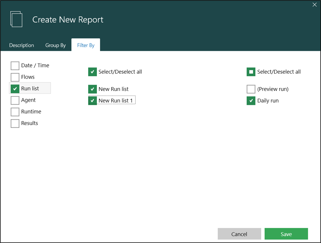Click the Cancel button
This screenshot has height=243, width=321.
coord(239,234)
